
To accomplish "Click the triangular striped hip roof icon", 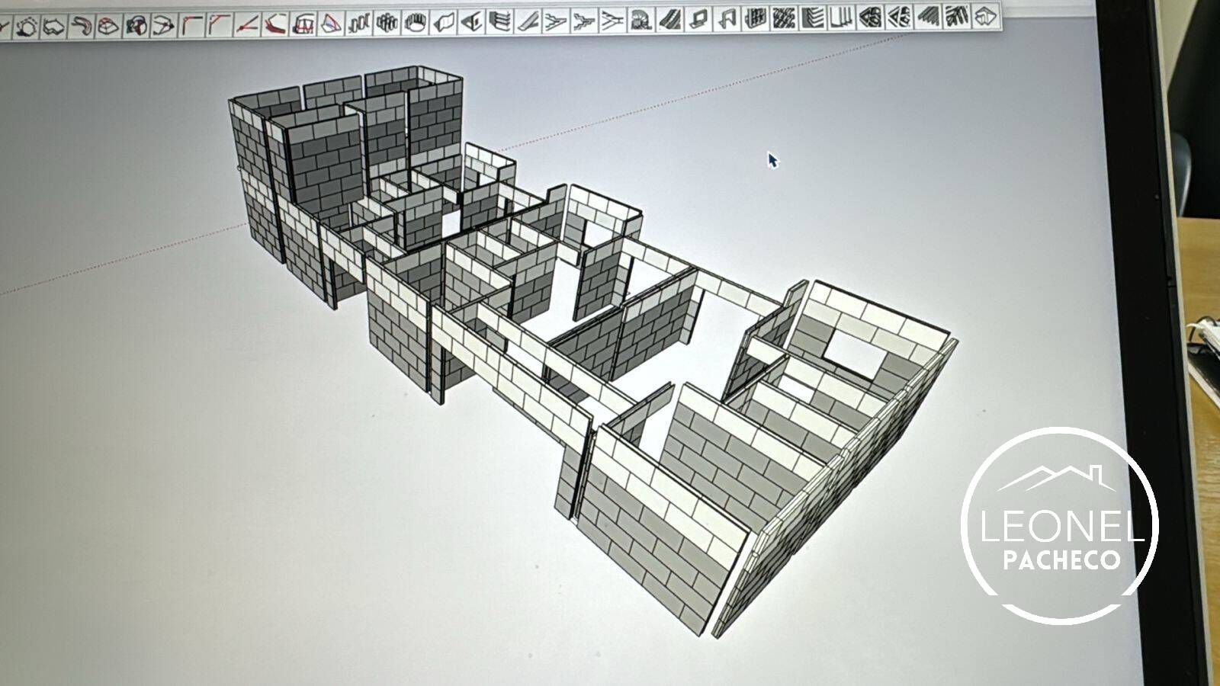I will tap(900, 16).
